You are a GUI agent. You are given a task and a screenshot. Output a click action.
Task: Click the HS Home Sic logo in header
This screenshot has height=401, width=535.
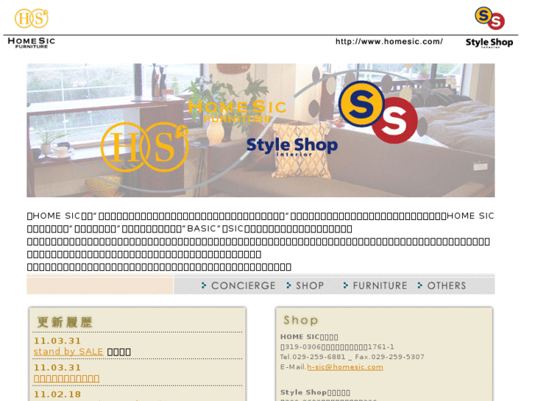coord(32,18)
